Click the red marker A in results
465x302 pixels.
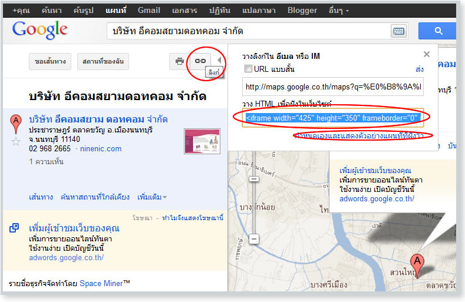[16, 124]
